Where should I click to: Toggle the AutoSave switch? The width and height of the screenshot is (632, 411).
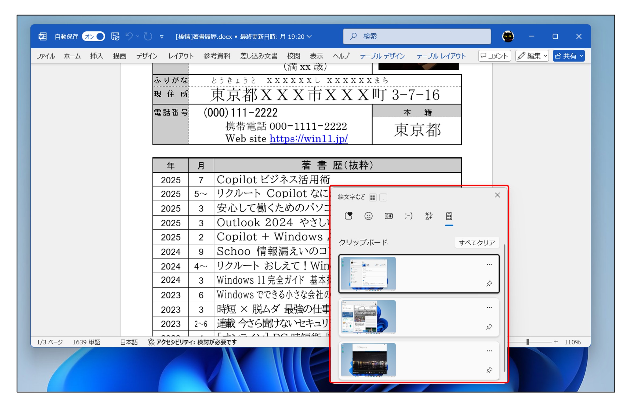tap(94, 37)
